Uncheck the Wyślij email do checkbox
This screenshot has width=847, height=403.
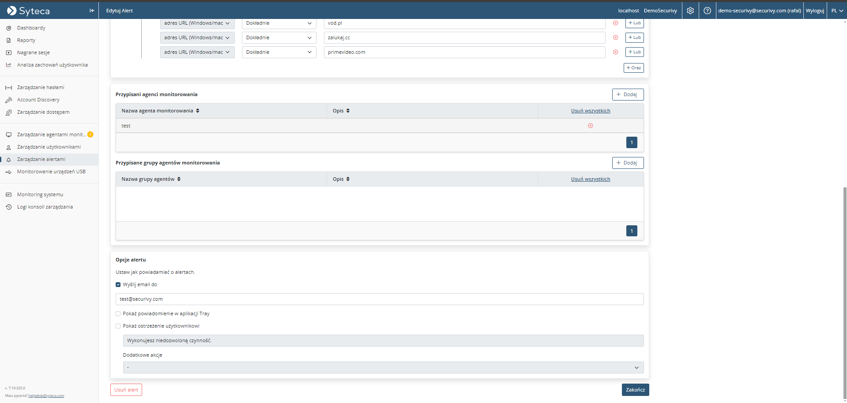118,285
